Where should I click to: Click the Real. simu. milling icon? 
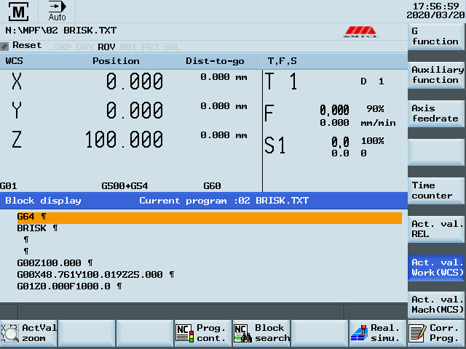[x=359, y=333]
